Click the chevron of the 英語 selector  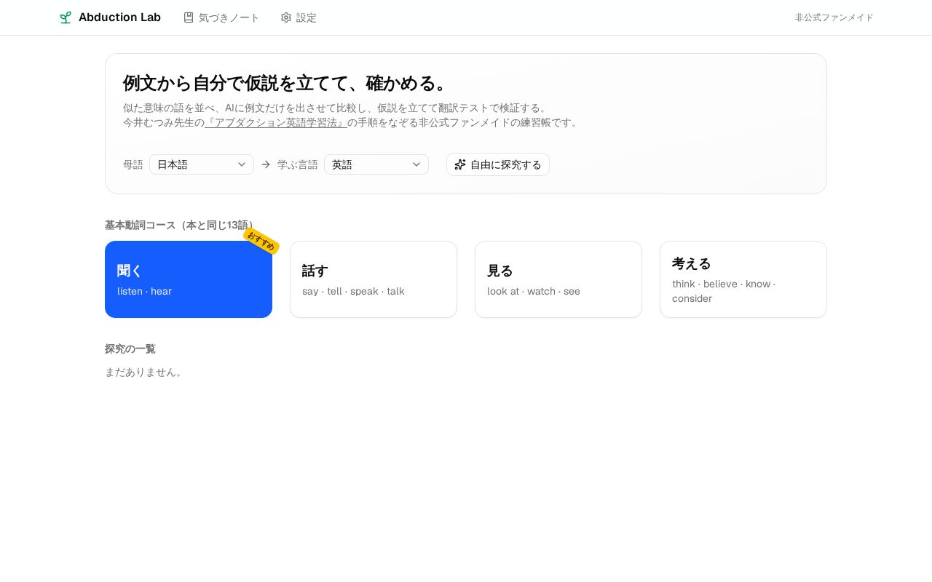coord(416,164)
